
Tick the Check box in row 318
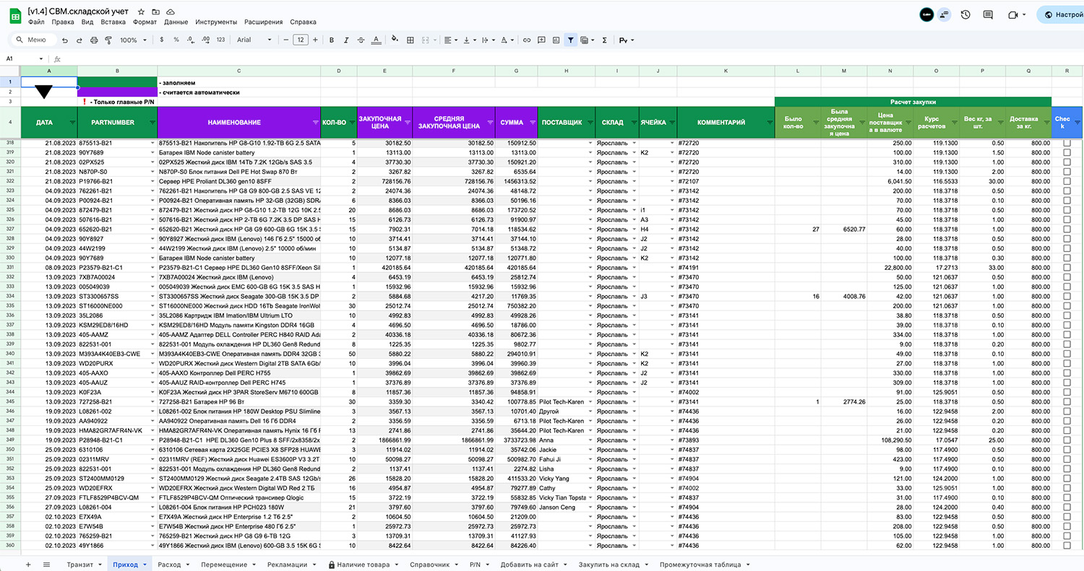click(1067, 143)
